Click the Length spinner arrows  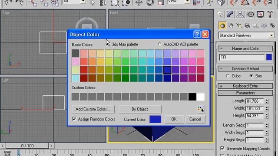pos(267,101)
